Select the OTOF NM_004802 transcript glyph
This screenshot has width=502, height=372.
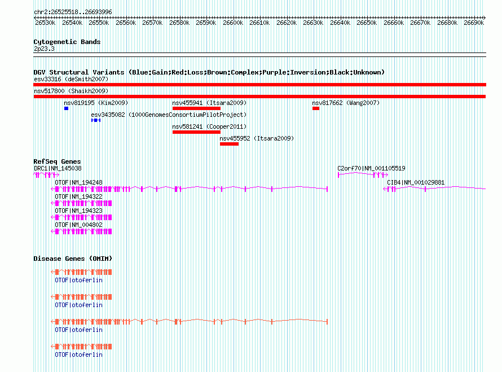tap(81, 231)
